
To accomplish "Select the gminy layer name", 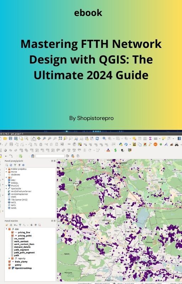I will point(18,265).
